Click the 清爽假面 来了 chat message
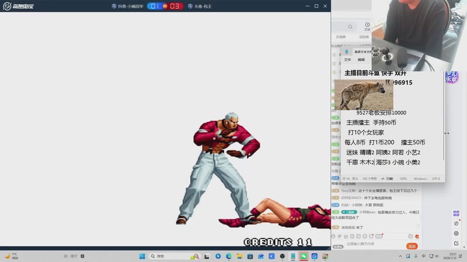The height and width of the screenshot is (262, 467). tap(352, 228)
